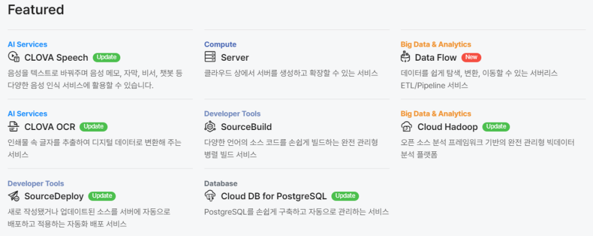Select Big Data & Analytics above Cloud Hadoop
Image resolution: width=593 pixels, height=236 pixels.
click(436, 113)
